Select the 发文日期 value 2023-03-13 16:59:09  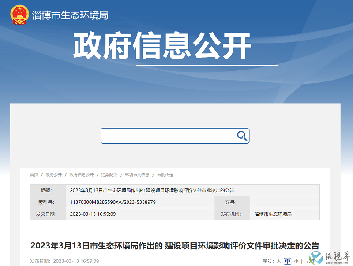coord(93,214)
